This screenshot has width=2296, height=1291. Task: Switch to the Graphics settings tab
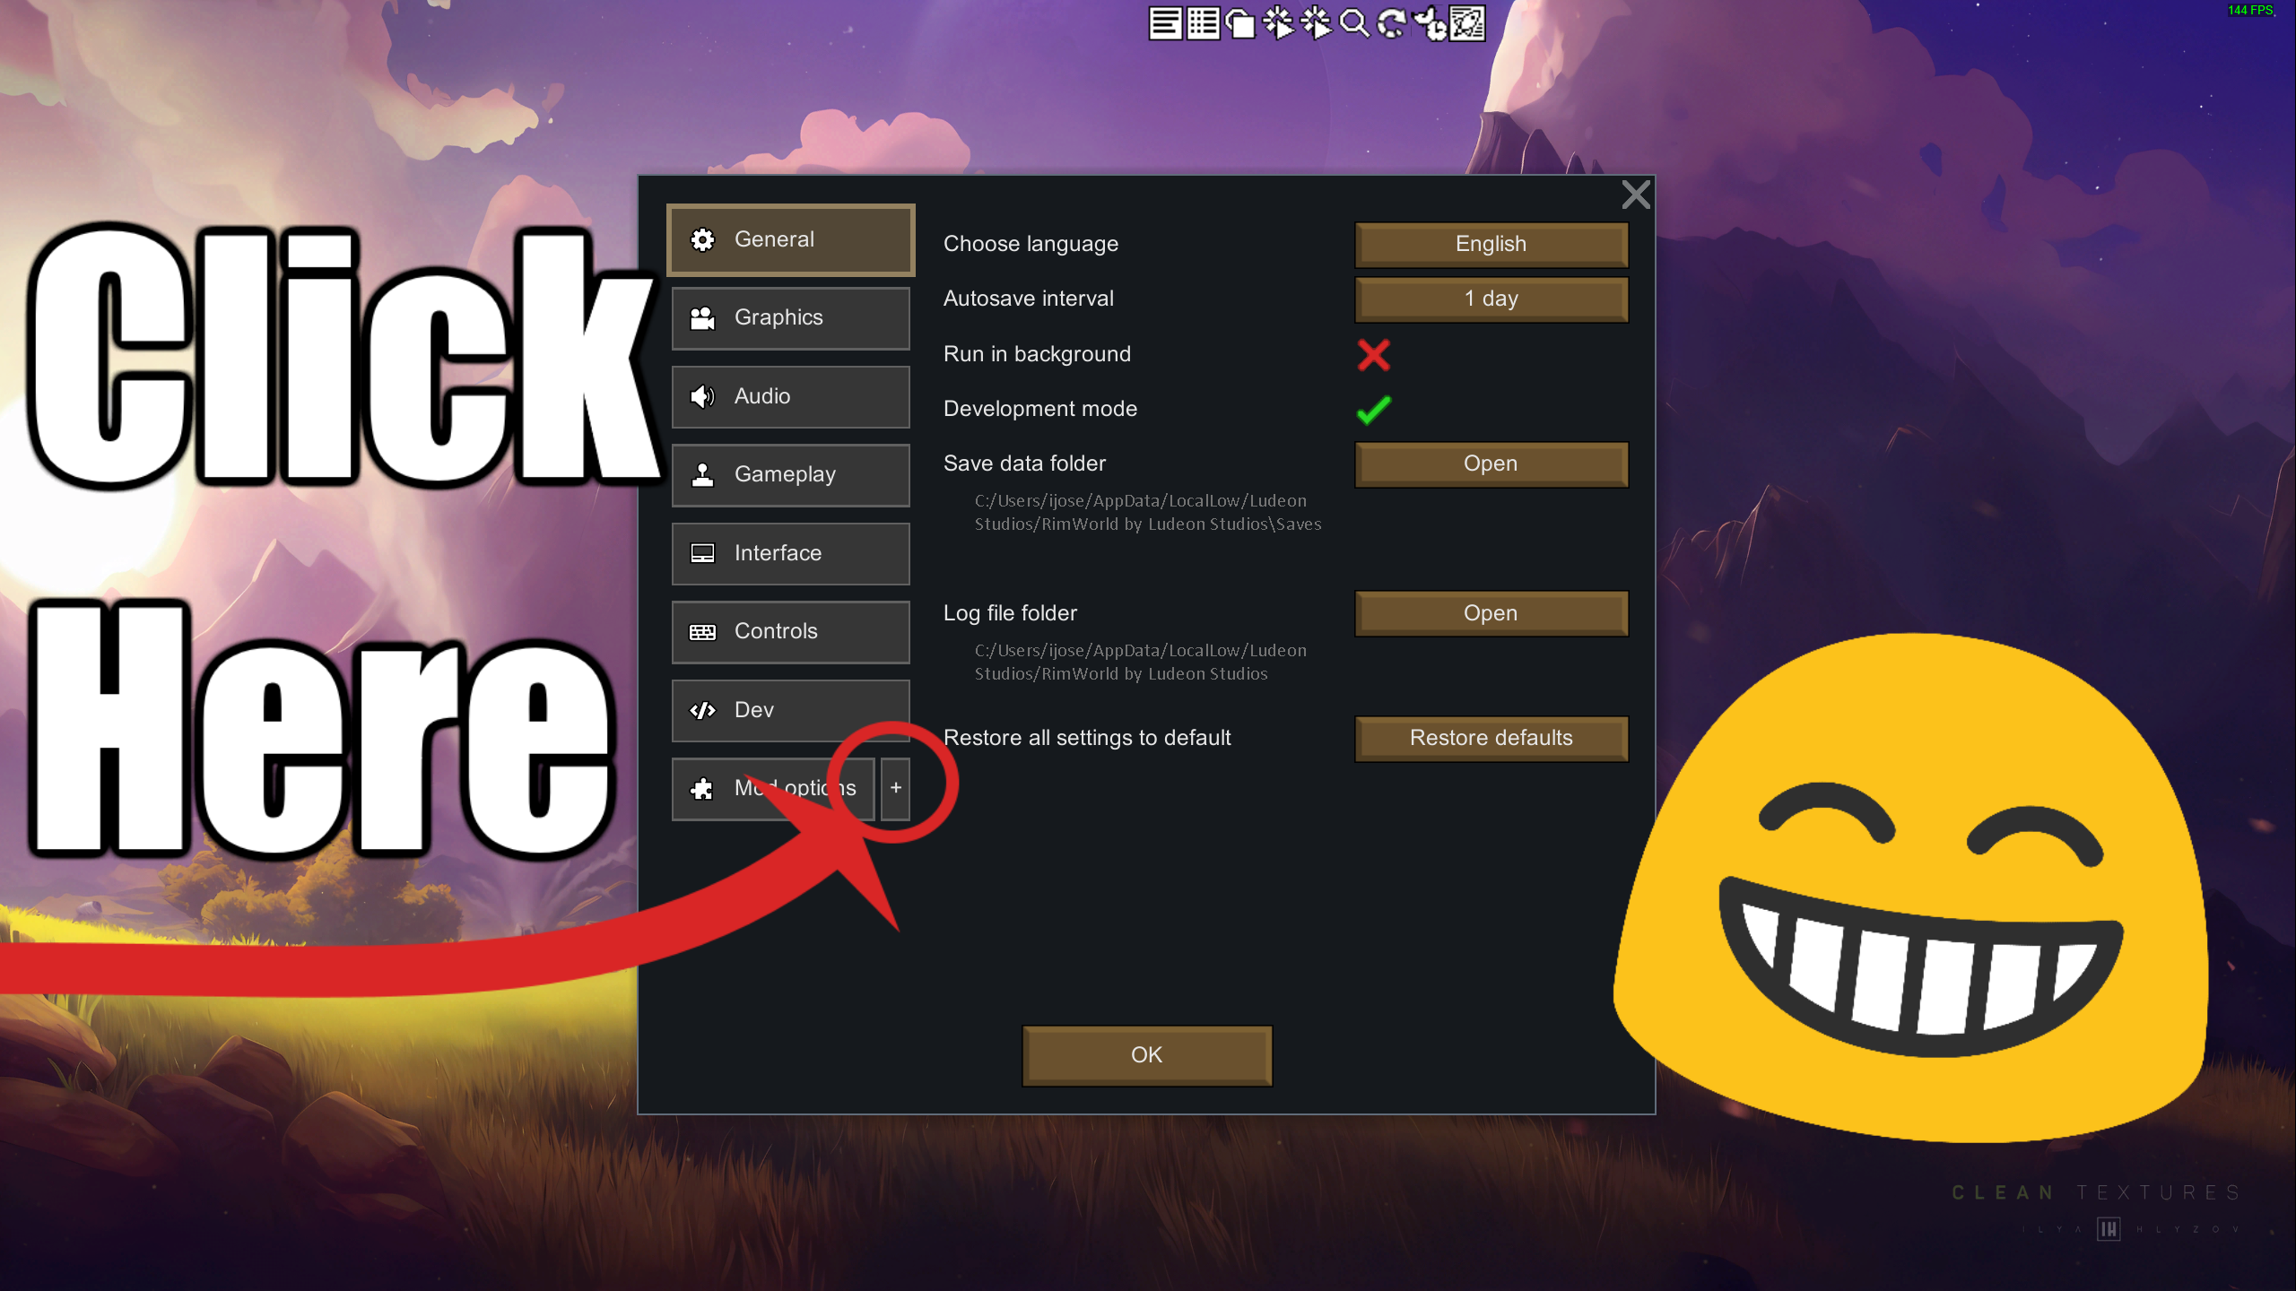click(x=791, y=317)
